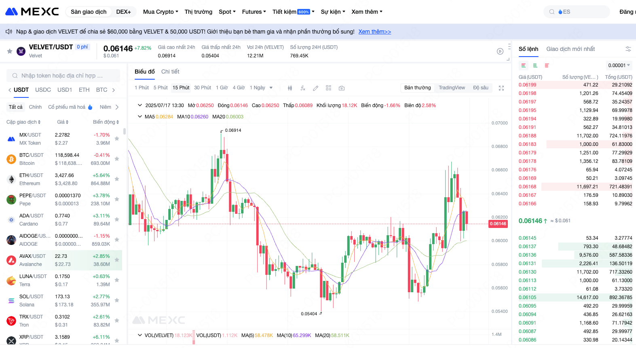This screenshot has width=636, height=348.
Task: Collapse the MA5 indicator legend chevron
Action: (x=140, y=116)
